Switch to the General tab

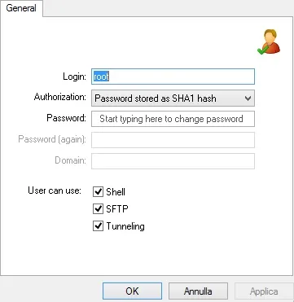point(21,8)
